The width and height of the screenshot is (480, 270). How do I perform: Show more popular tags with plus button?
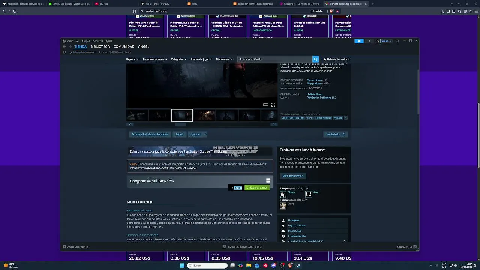[345, 118]
